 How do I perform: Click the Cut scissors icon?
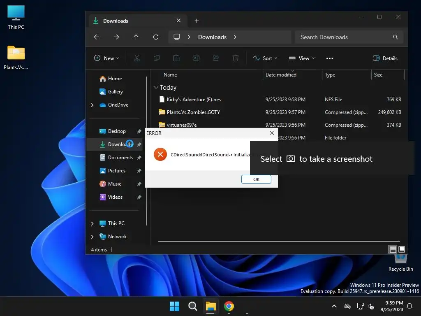pos(137,58)
